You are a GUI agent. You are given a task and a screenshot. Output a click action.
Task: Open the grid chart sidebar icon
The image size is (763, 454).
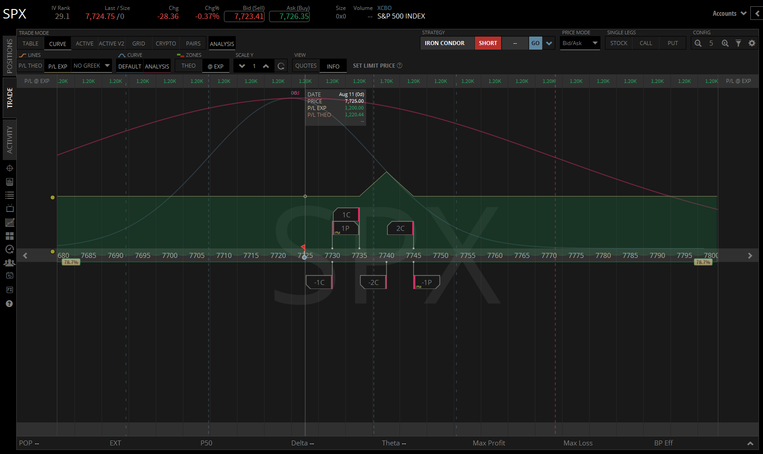[9, 222]
